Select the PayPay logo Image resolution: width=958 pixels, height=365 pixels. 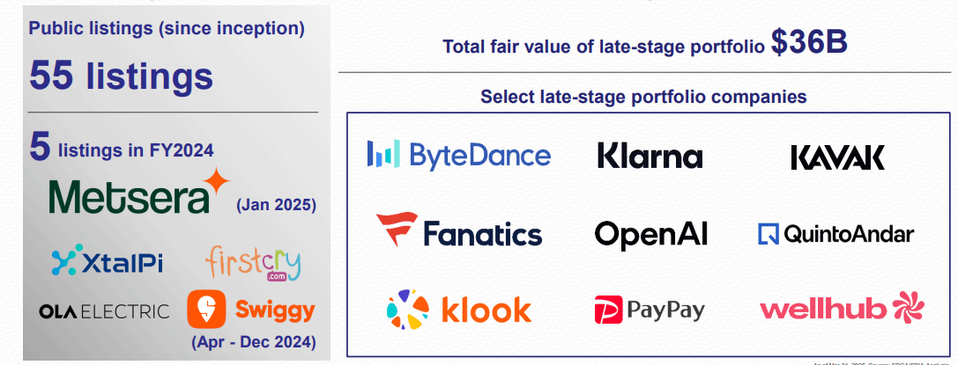coord(650,310)
